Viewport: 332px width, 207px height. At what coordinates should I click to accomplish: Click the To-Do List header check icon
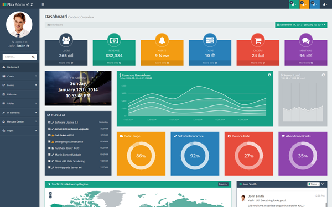(49, 115)
